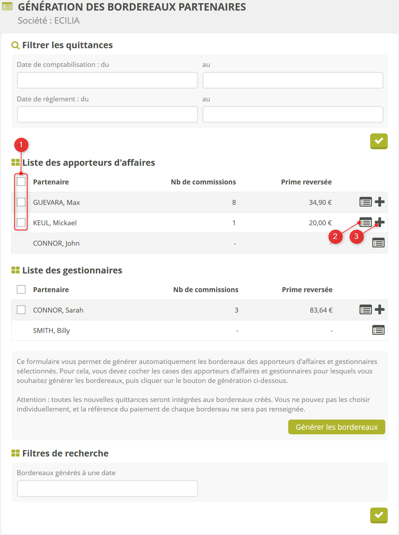Check the KEUL, Mickael checkbox
Viewport: 399px width, 535px height.
(x=21, y=222)
